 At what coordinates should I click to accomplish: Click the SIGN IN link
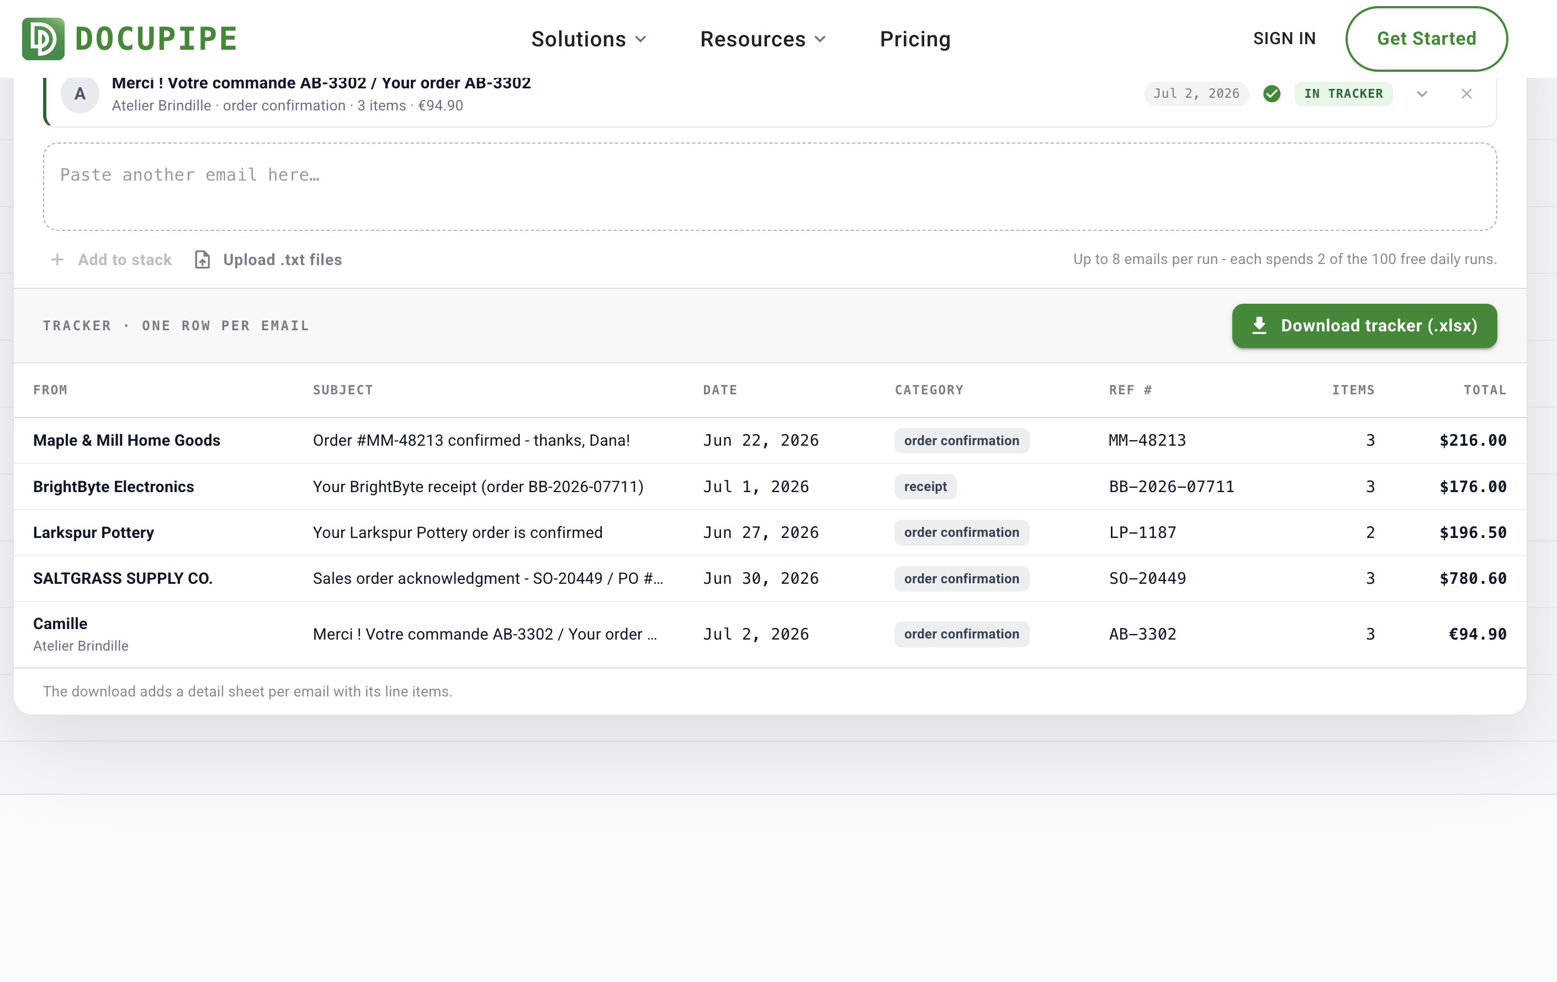1284,39
